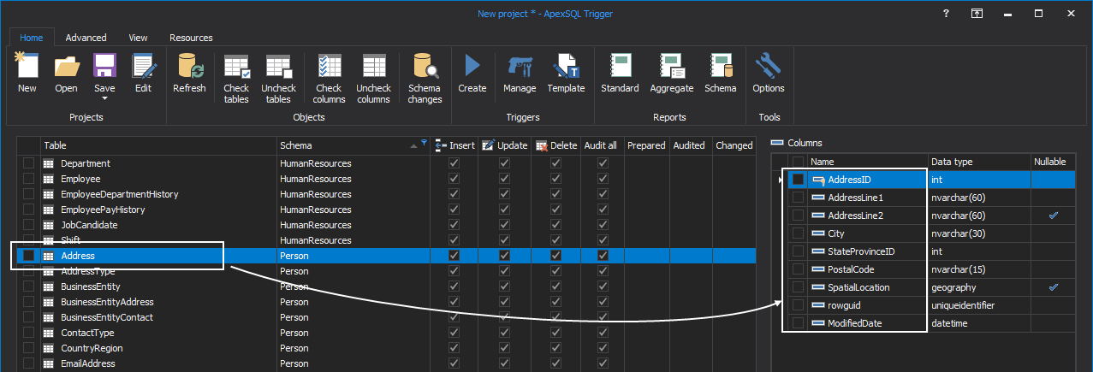Select the rowguid column row
This screenshot has height=372, width=1093.
coord(924,305)
